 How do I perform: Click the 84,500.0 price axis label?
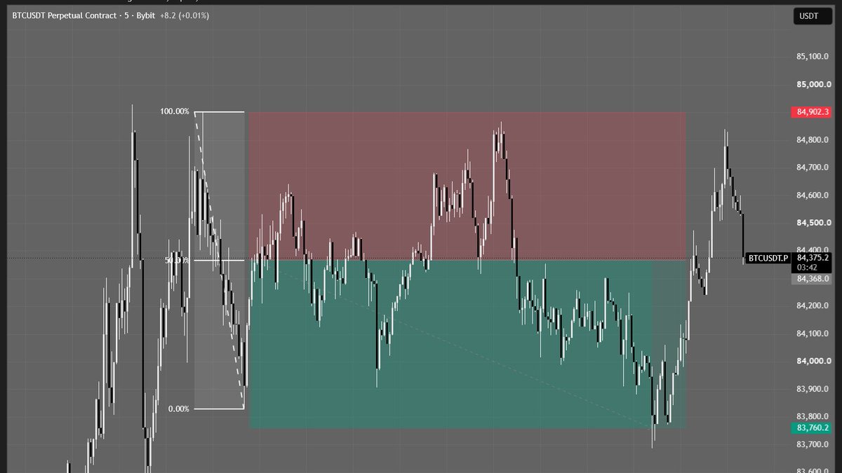814,223
